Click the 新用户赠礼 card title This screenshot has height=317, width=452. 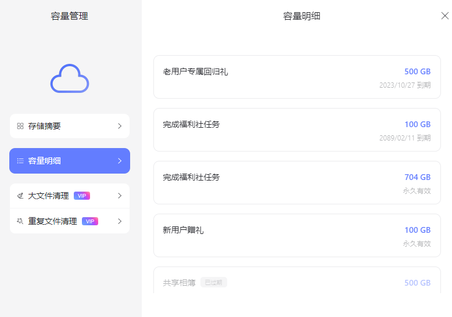[183, 230]
